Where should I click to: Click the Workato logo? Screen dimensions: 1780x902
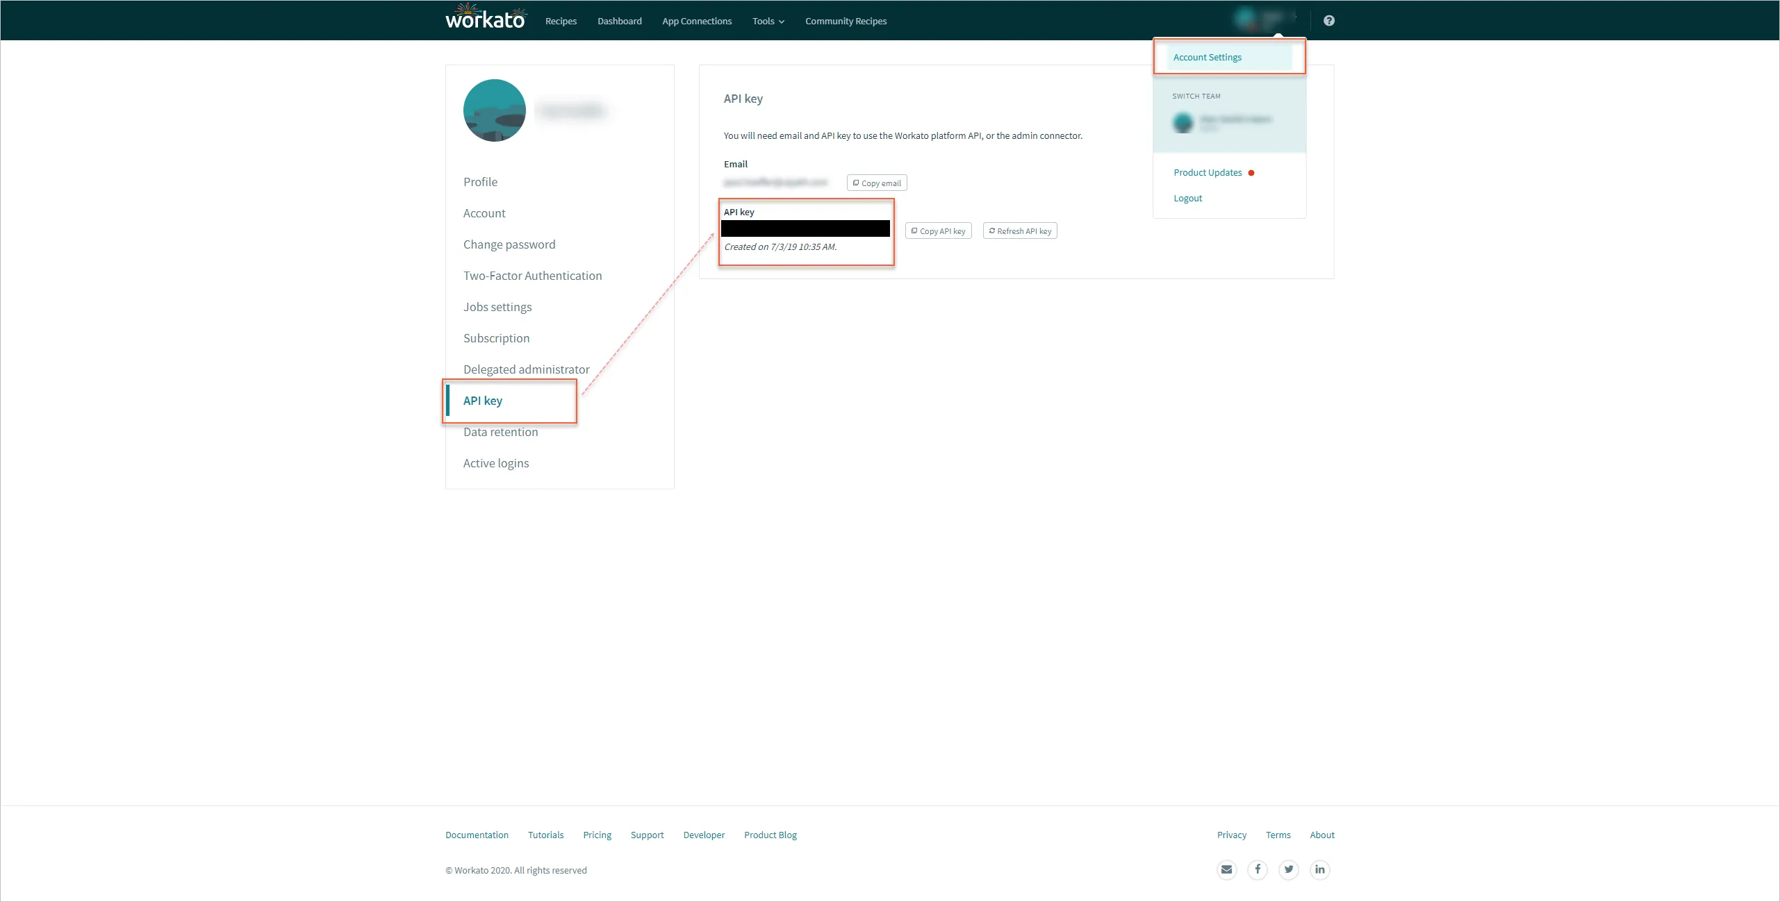pyautogui.click(x=486, y=17)
